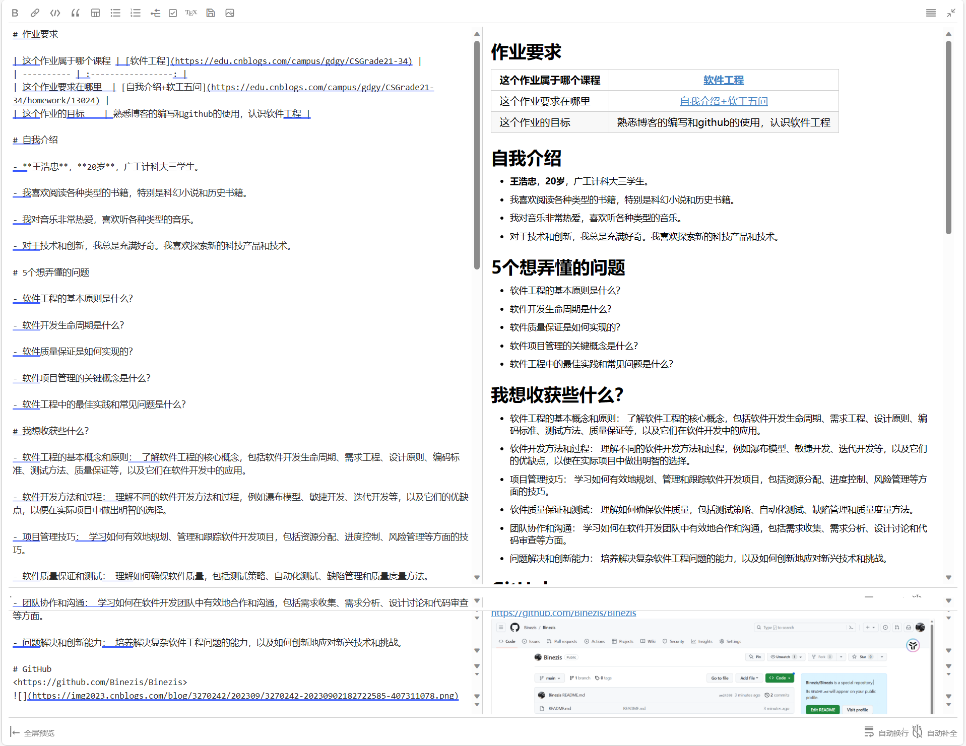The height and width of the screenshot is (746, 966).
Task: Toggle 自动补全 auto completion option
Action: pyautogui.click(x=942, y=733)
